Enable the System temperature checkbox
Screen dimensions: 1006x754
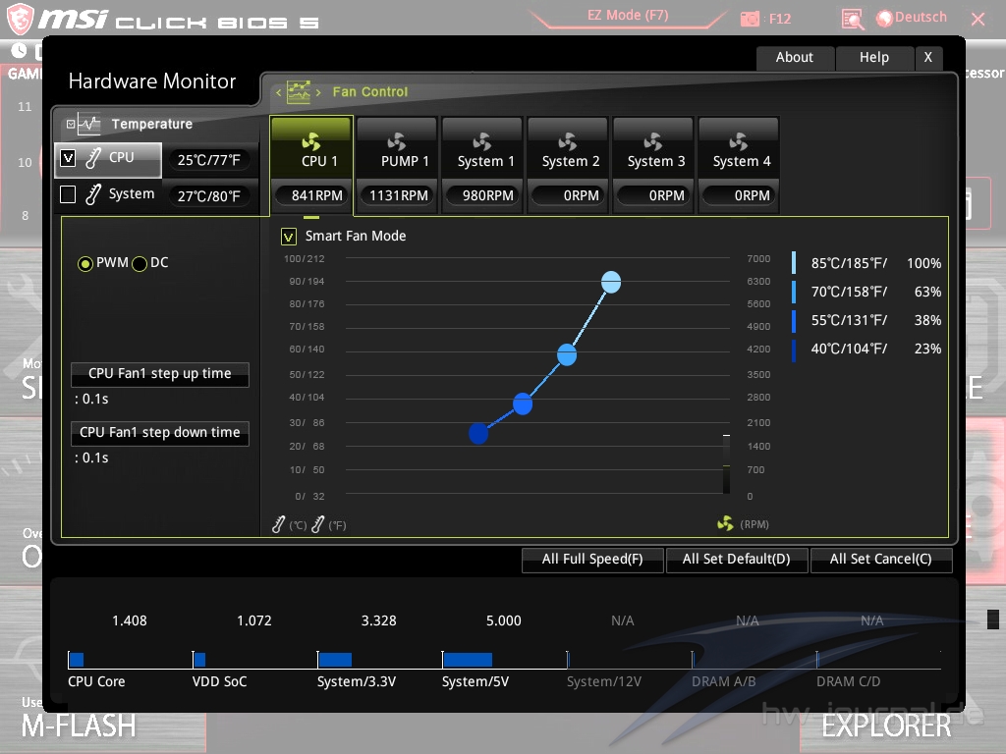point(68,194)
